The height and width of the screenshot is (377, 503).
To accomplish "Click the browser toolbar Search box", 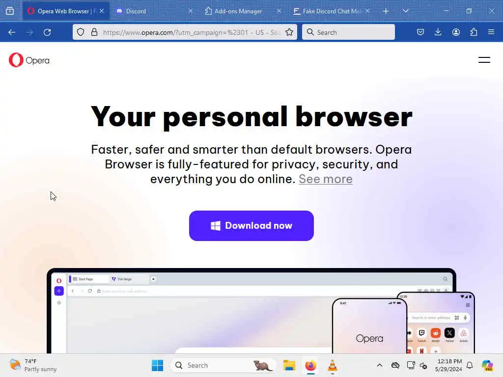I will click(348, 32).
